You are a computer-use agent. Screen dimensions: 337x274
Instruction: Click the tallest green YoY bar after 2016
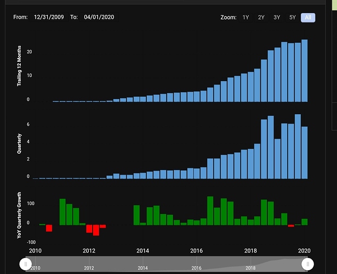click(x=210, y=211)
